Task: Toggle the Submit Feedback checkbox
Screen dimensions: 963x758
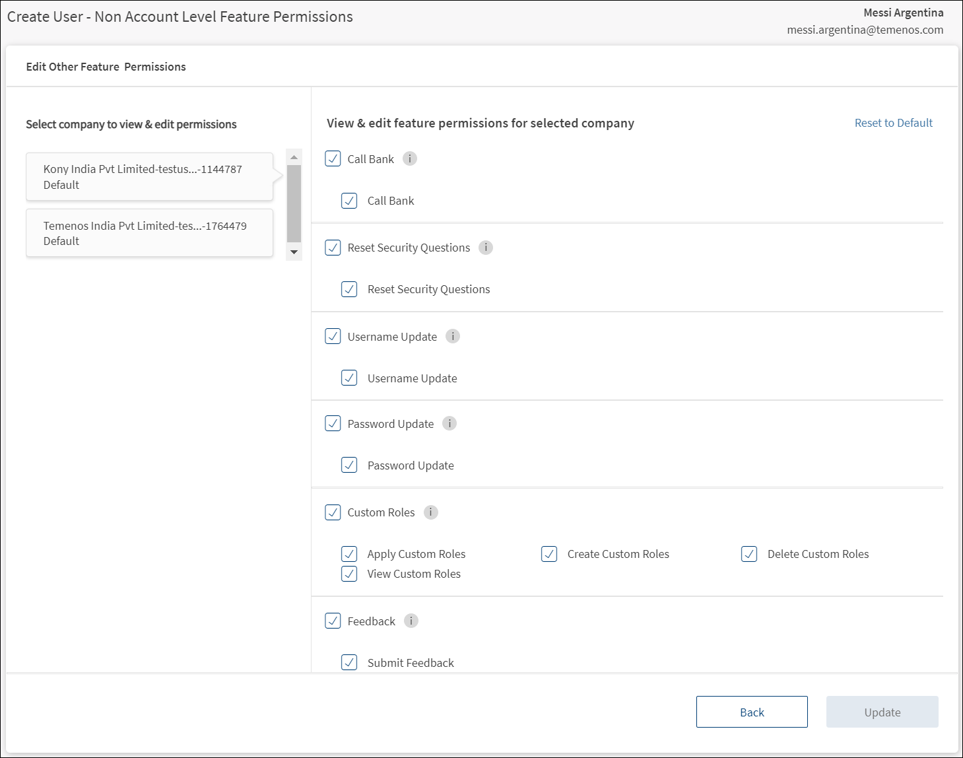Action: tap(349, 662)
